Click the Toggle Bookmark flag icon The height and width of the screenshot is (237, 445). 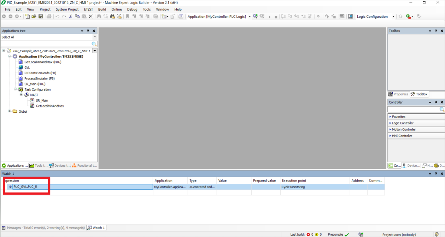(128, 17)
